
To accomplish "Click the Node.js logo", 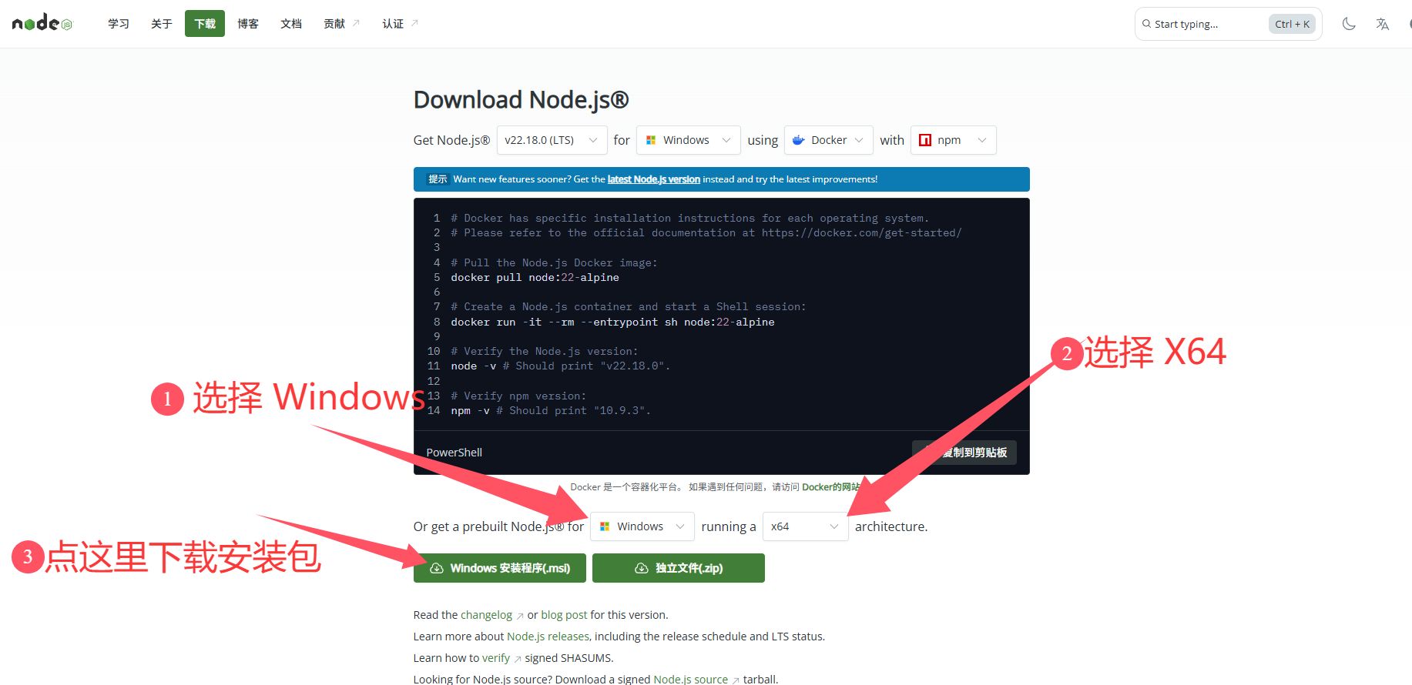I will tap(42, 23).
